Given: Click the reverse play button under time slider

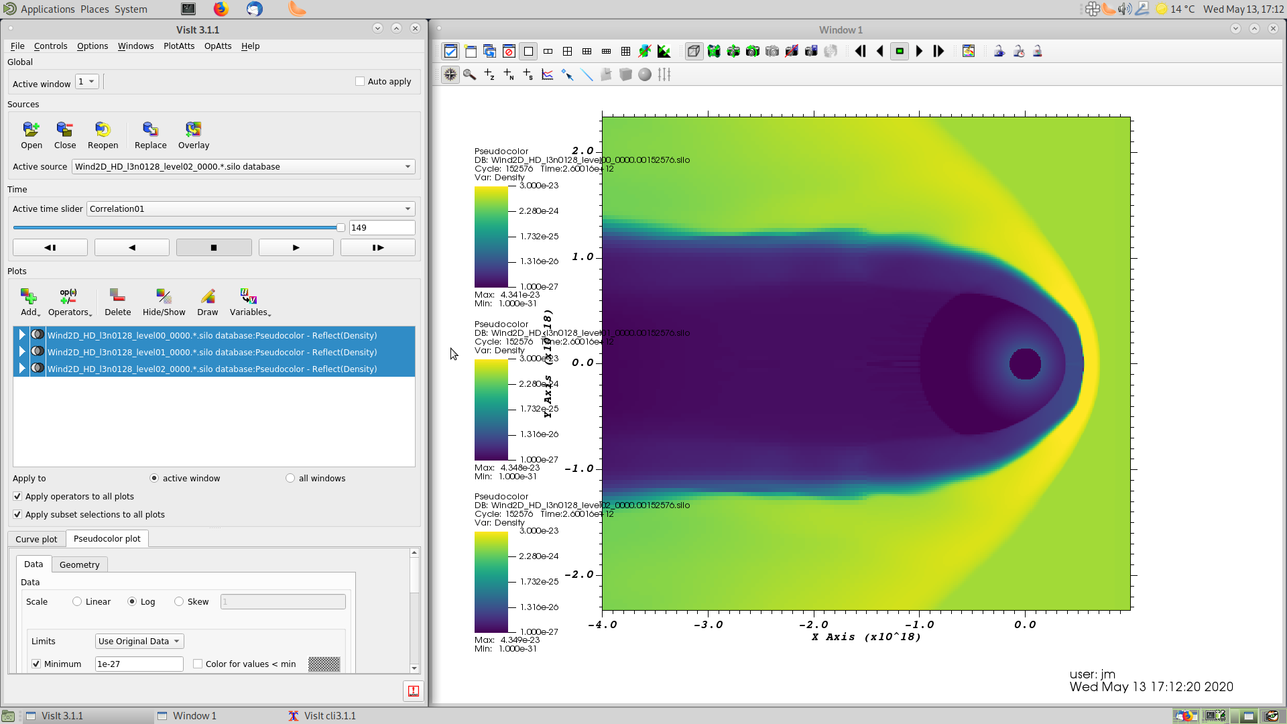Looking at the screenshot, I should point(132,247).
